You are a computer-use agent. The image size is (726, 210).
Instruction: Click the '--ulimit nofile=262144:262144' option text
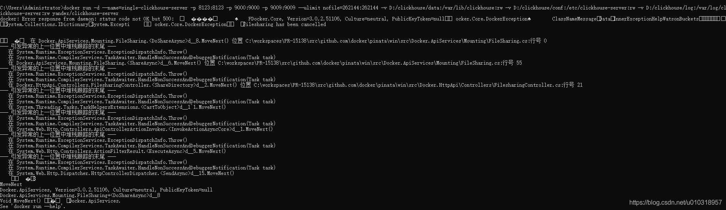pos(338,8)
